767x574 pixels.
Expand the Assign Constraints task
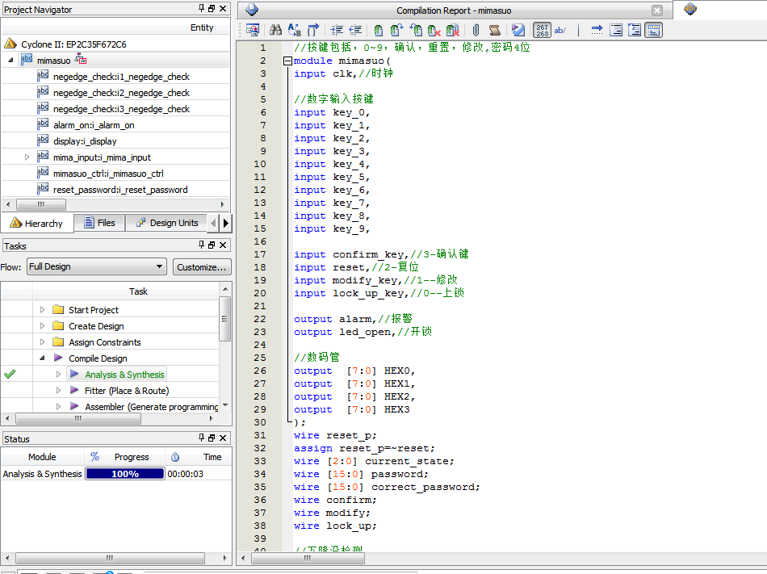click(x=42, y=341)
